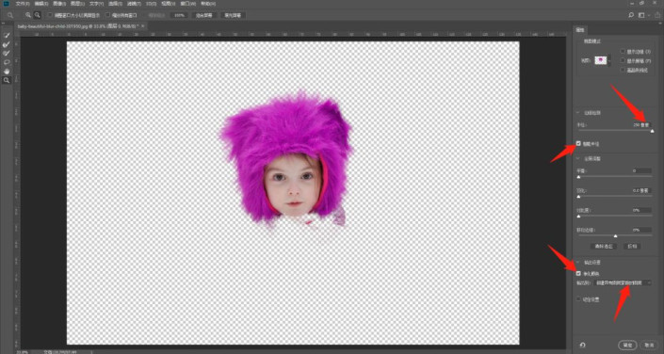Click the OK button
This screenshot has width=664, height=354.
pyautogui.click(x=627, y=346)
